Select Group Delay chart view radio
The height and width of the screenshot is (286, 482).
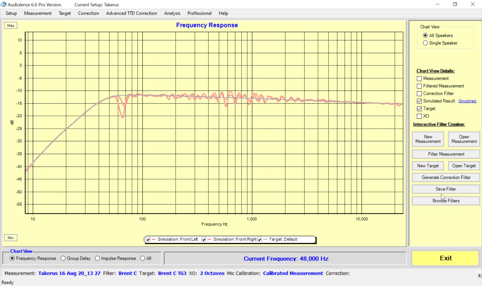coord(63,258)
